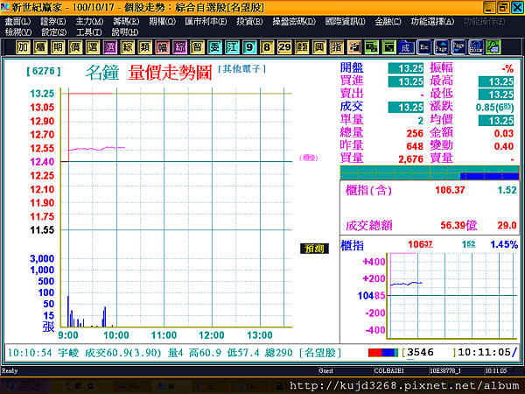525x394 pixels.
Task: Click the 指 toolbar icon
Action: pos(336,47)
